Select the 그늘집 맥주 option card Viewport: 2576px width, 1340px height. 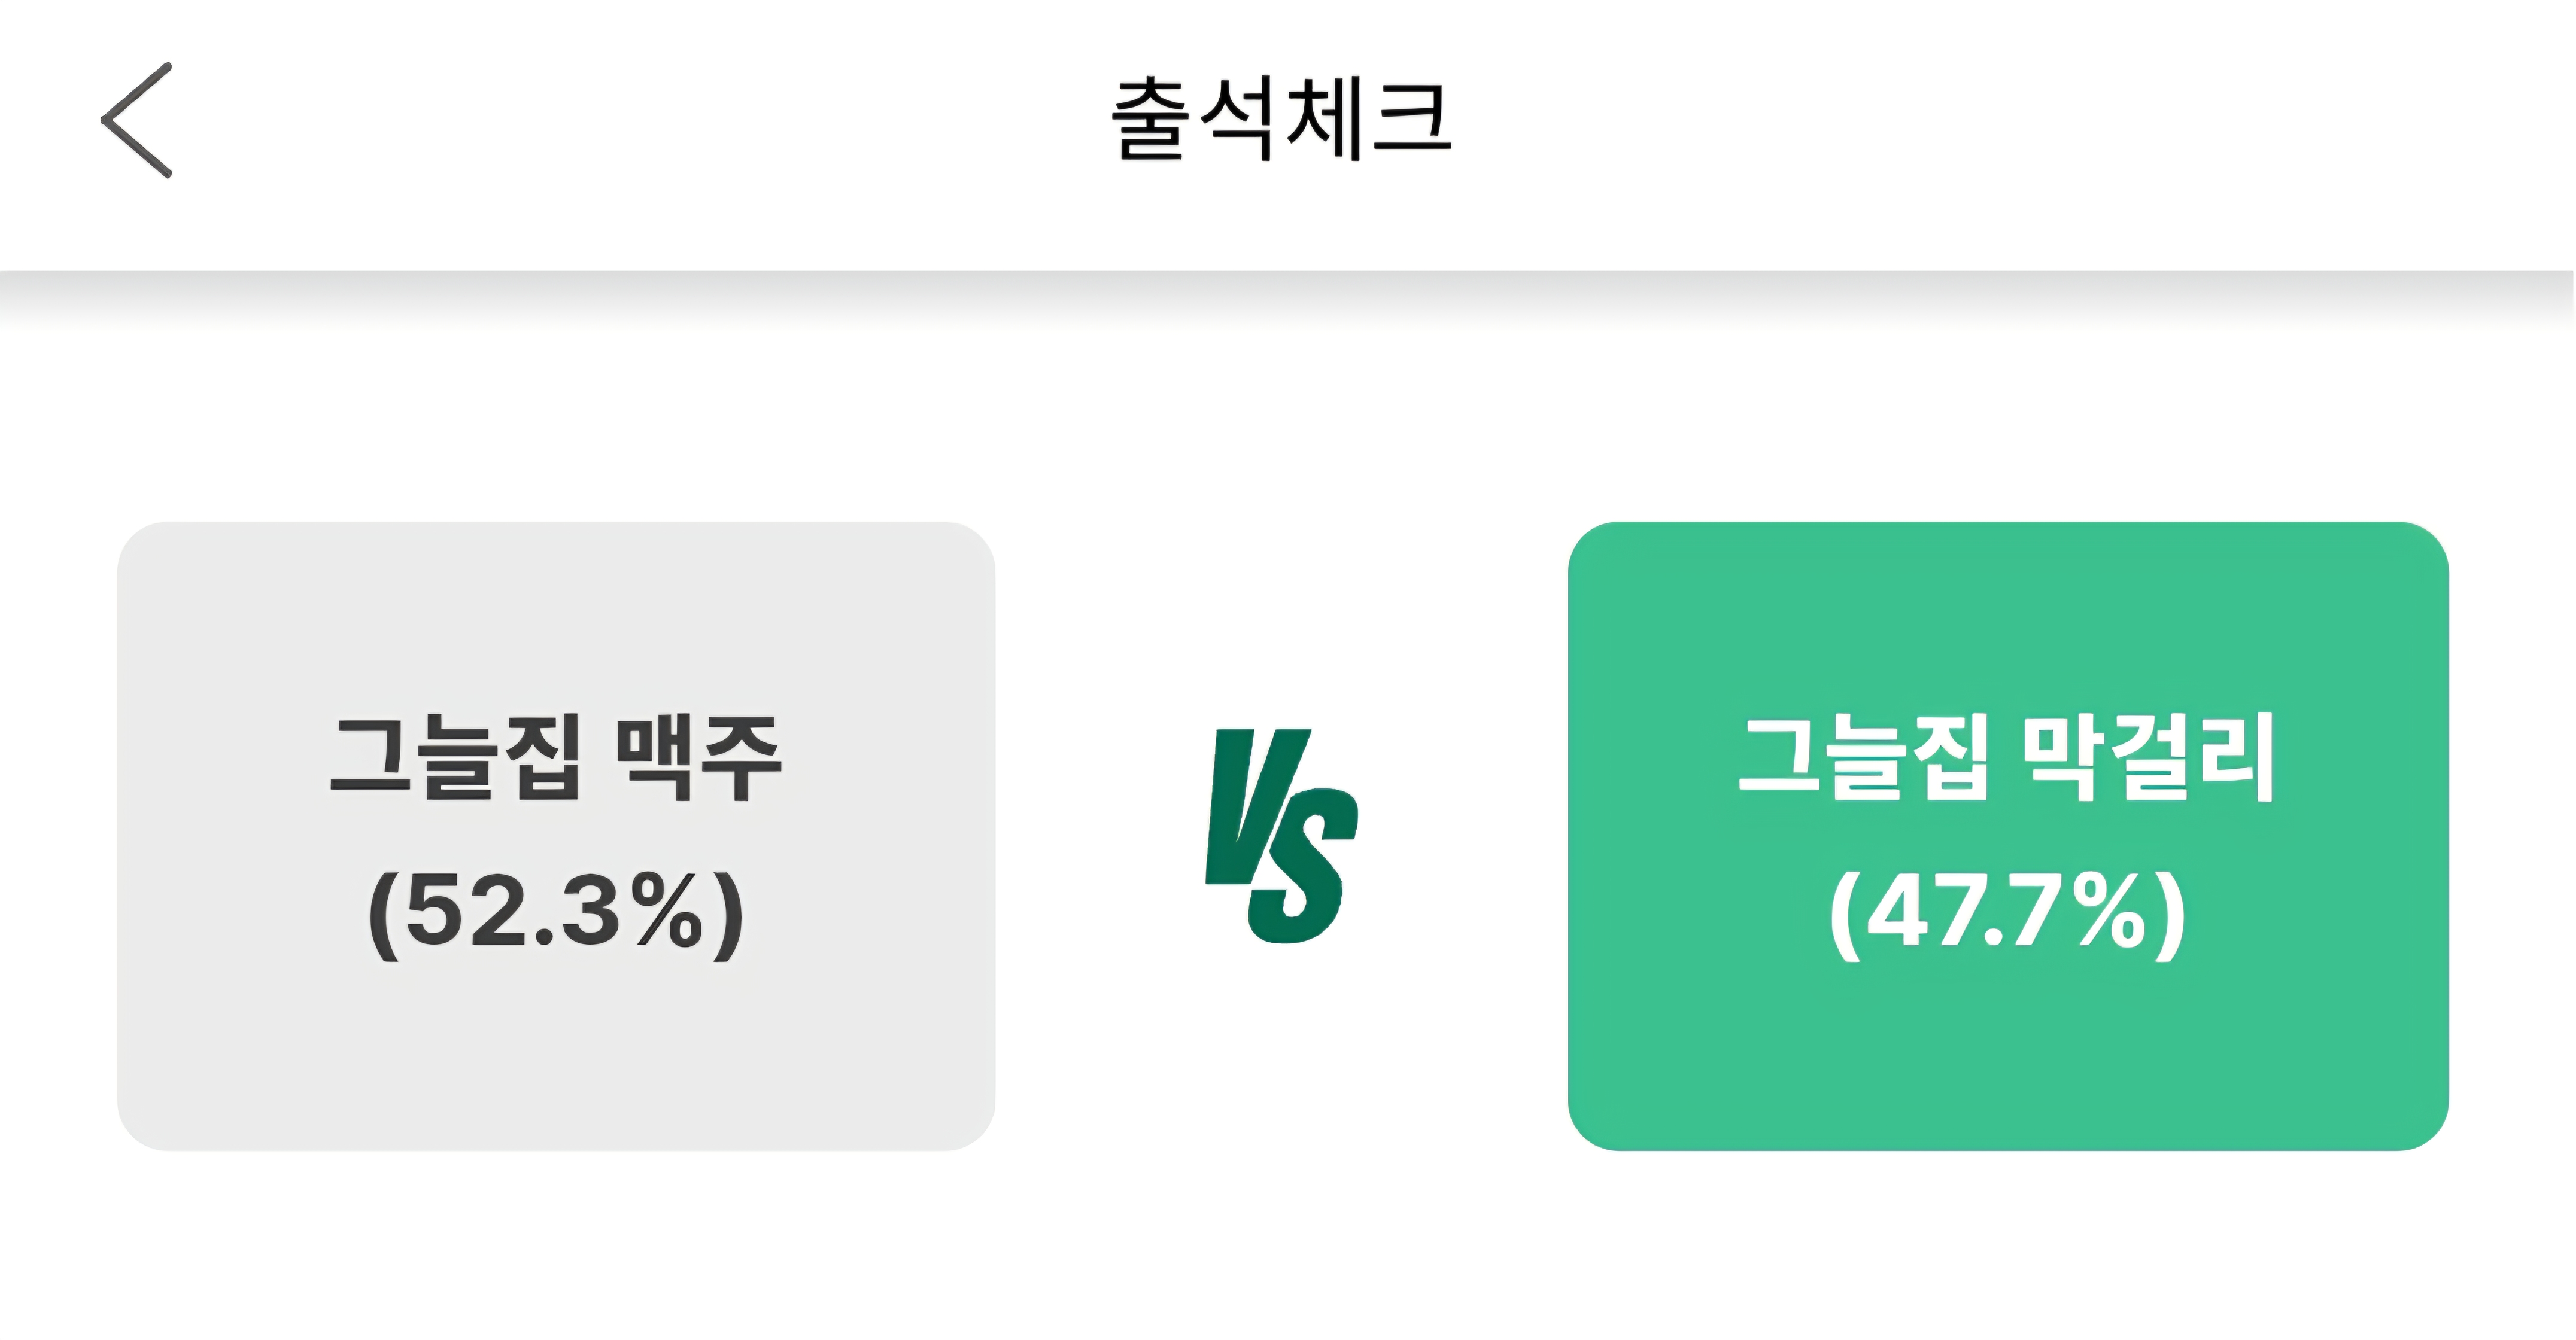pos(556,835)
